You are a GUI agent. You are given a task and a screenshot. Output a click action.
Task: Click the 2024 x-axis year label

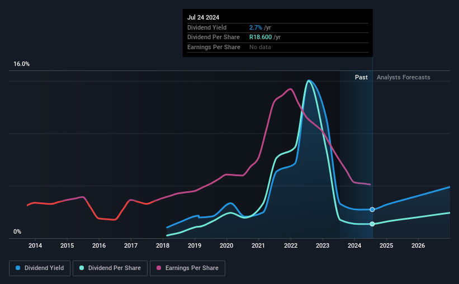354,245
